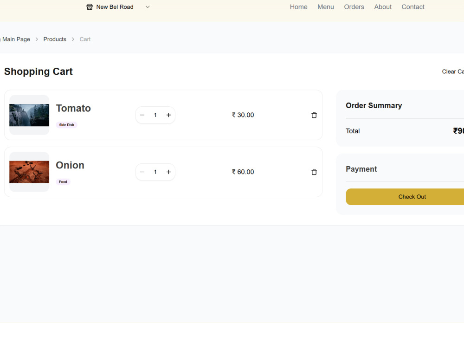Screen dimensions: 464x348
Task: Click the Payment heading
Action: click(x=361, y=169)
